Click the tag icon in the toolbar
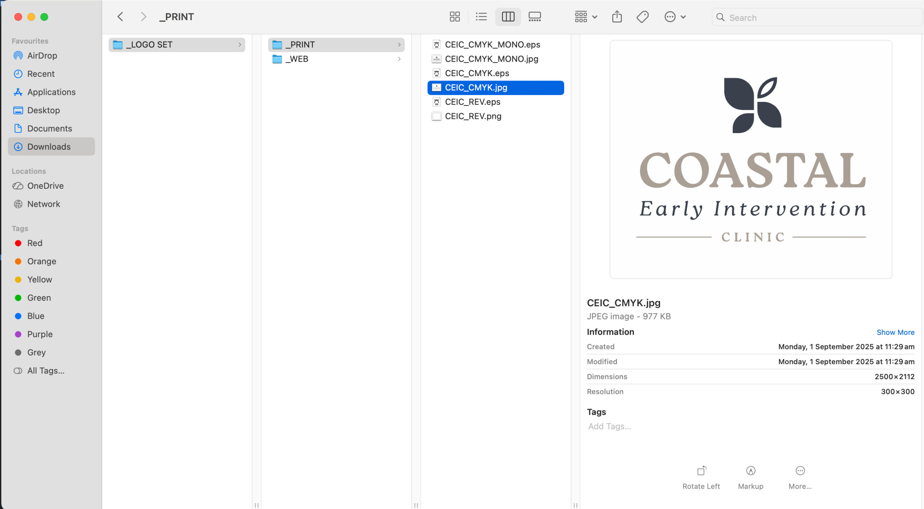 point(642,17)
